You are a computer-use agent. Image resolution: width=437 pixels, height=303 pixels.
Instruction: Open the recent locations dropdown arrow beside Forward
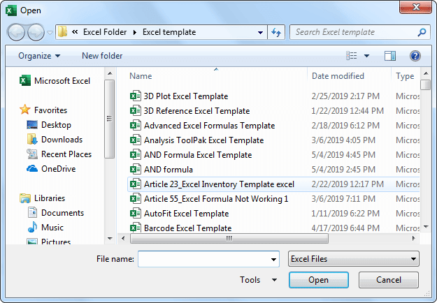pyautogui.click(x=50, y=33)
